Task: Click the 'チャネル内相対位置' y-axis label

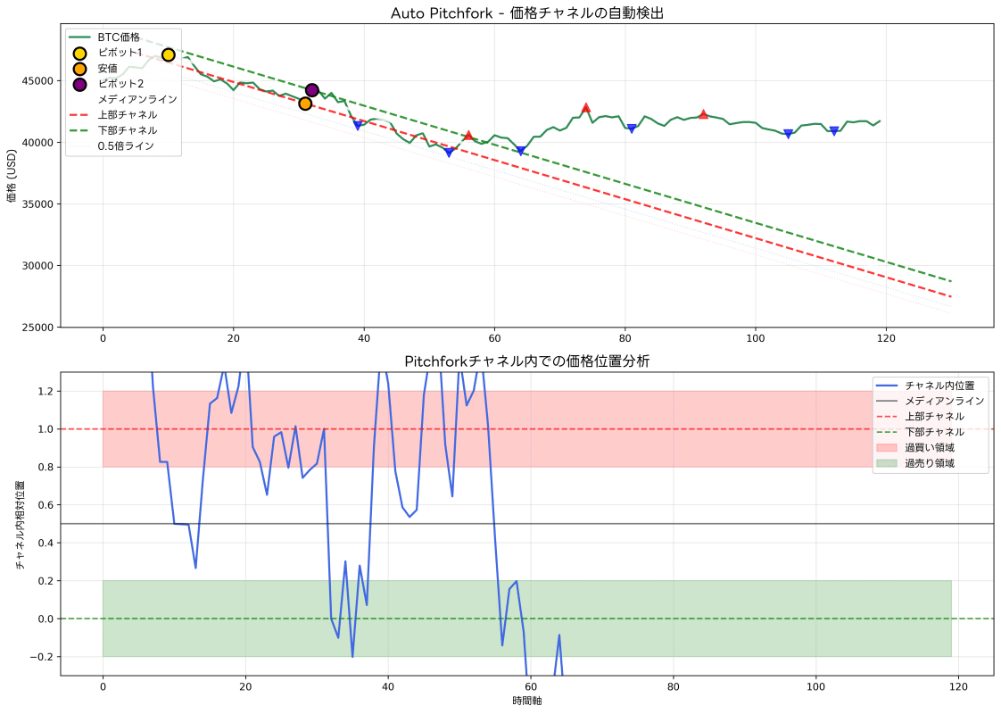Action: pyautogui.click(x=20, y=526)
